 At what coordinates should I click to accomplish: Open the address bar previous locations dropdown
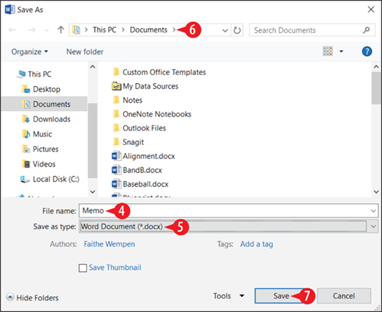tap(225, 31)
